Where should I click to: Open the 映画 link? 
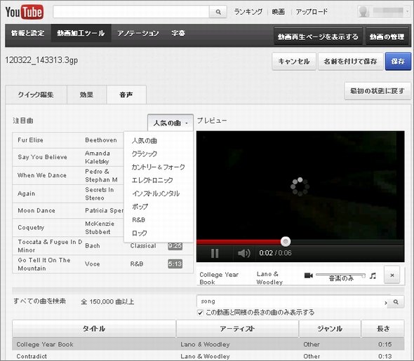(279, 12)
